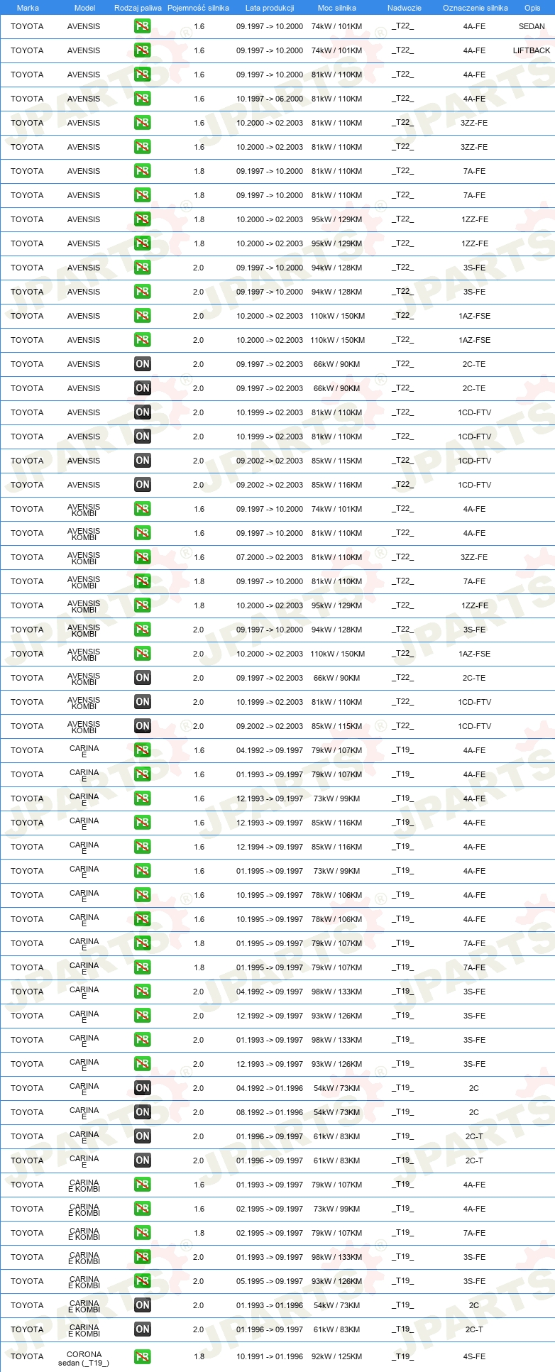Image resolution: width=555 pixels, height=1372 pixels.
Task: Select '_T19_' body cell in Corona row
Action: [x=402, y=1356]
